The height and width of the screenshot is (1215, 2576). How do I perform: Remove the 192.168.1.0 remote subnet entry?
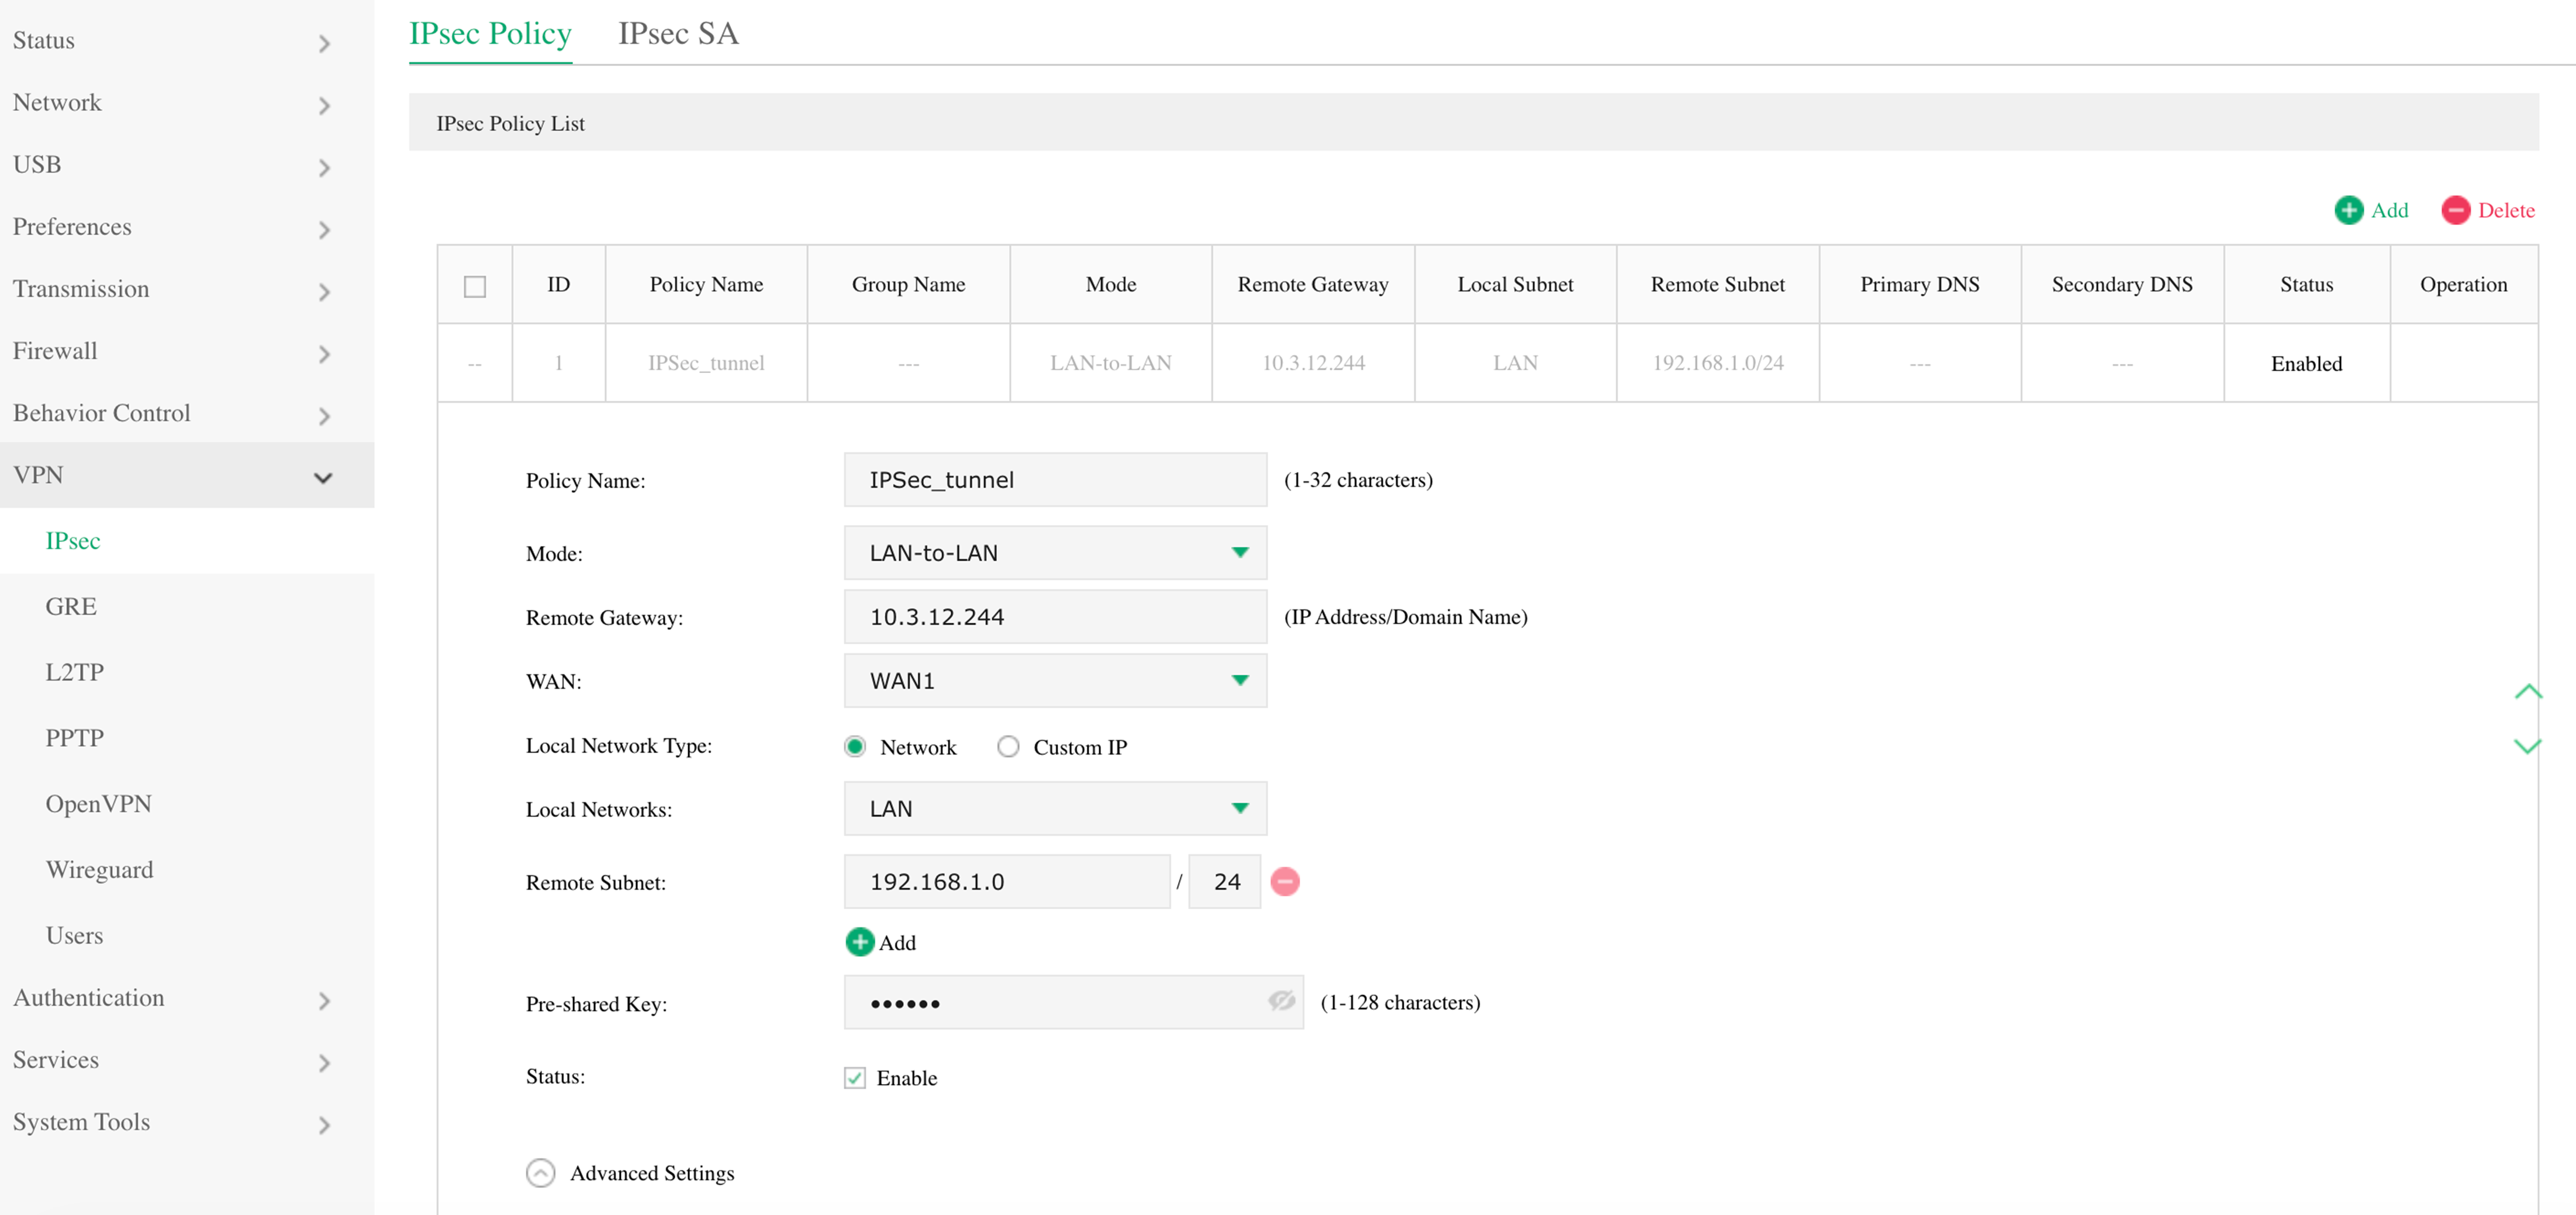coord(1284,881)
